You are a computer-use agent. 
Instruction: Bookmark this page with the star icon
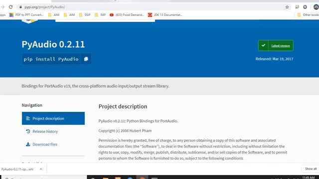pyautogui.click(x=287, y=7)
